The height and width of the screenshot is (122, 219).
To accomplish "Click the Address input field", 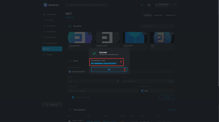I will point(94,81).
